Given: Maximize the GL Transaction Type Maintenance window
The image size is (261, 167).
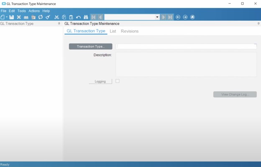Looking at the screenshot, I should pyautogui.click(x=242, y=3).
